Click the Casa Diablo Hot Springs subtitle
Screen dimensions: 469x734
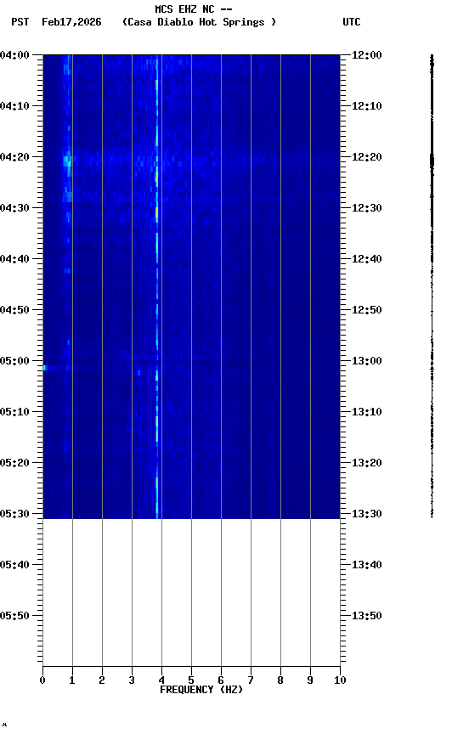click(x=199, y=22)
